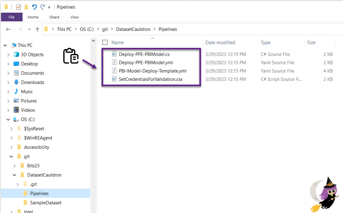
Task: Click This PC in address bar
Action: (x=64, y=29)
